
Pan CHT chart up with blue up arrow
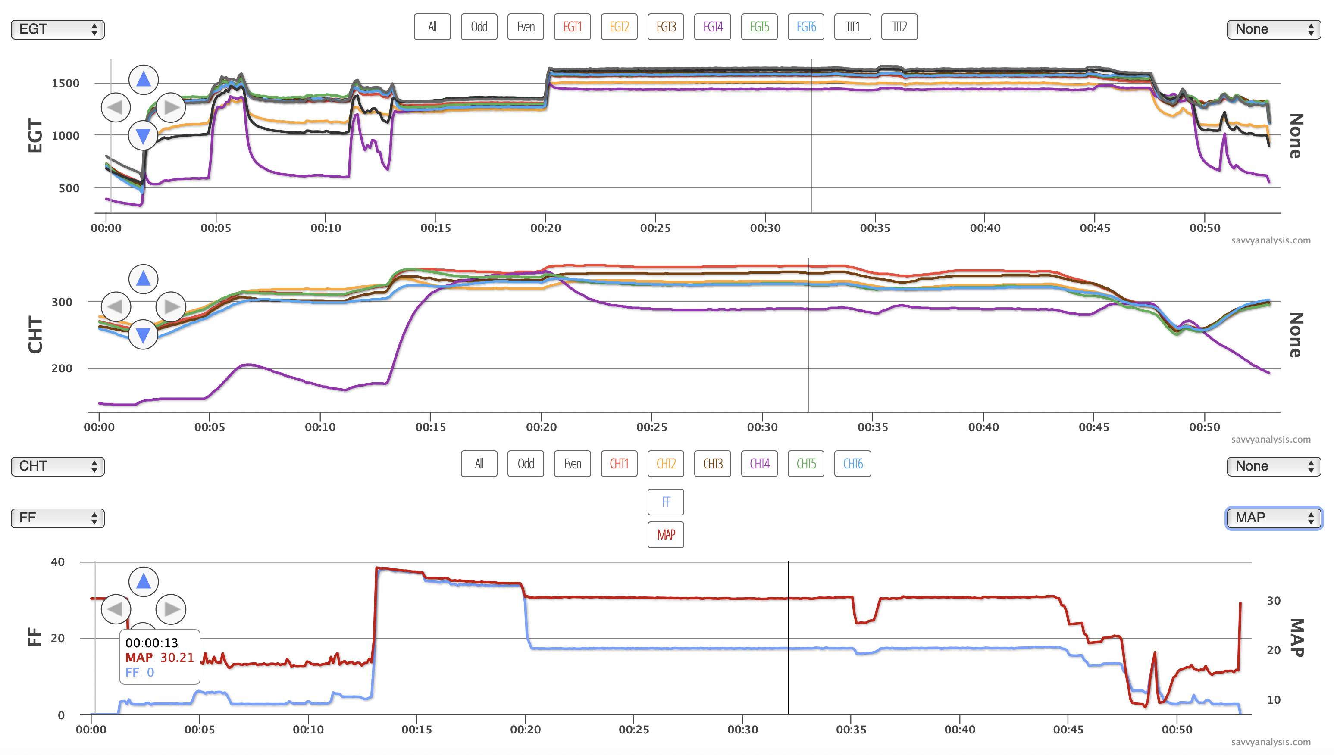coord(143,279)
